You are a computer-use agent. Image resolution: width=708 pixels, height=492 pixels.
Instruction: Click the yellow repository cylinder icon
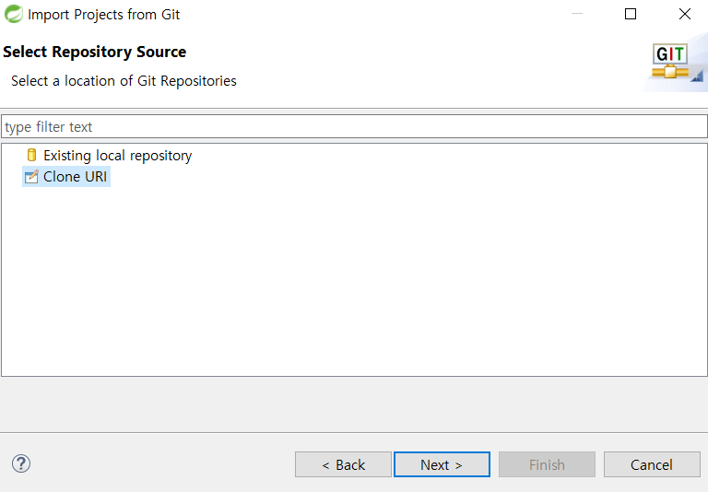(x=31, y=155)
